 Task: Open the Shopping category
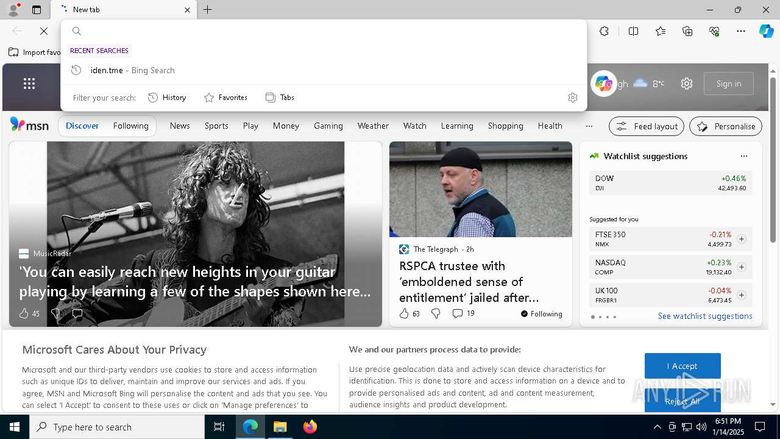[x=505, y=126]
